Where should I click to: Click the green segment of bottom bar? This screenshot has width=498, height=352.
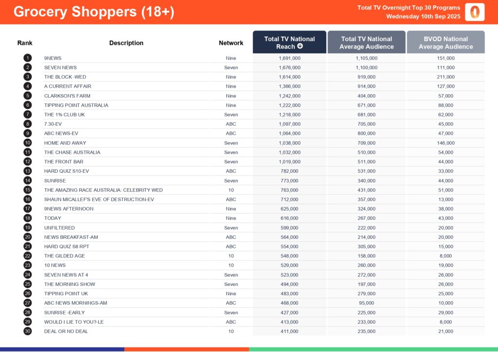point(373,349)
